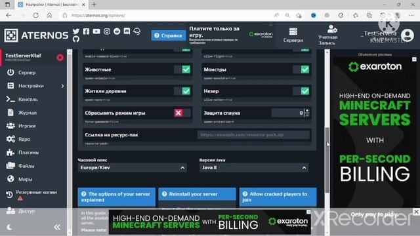This screenshot has width=420, height=236.
Task: Refresh the browser page
Action: point(35,16)
